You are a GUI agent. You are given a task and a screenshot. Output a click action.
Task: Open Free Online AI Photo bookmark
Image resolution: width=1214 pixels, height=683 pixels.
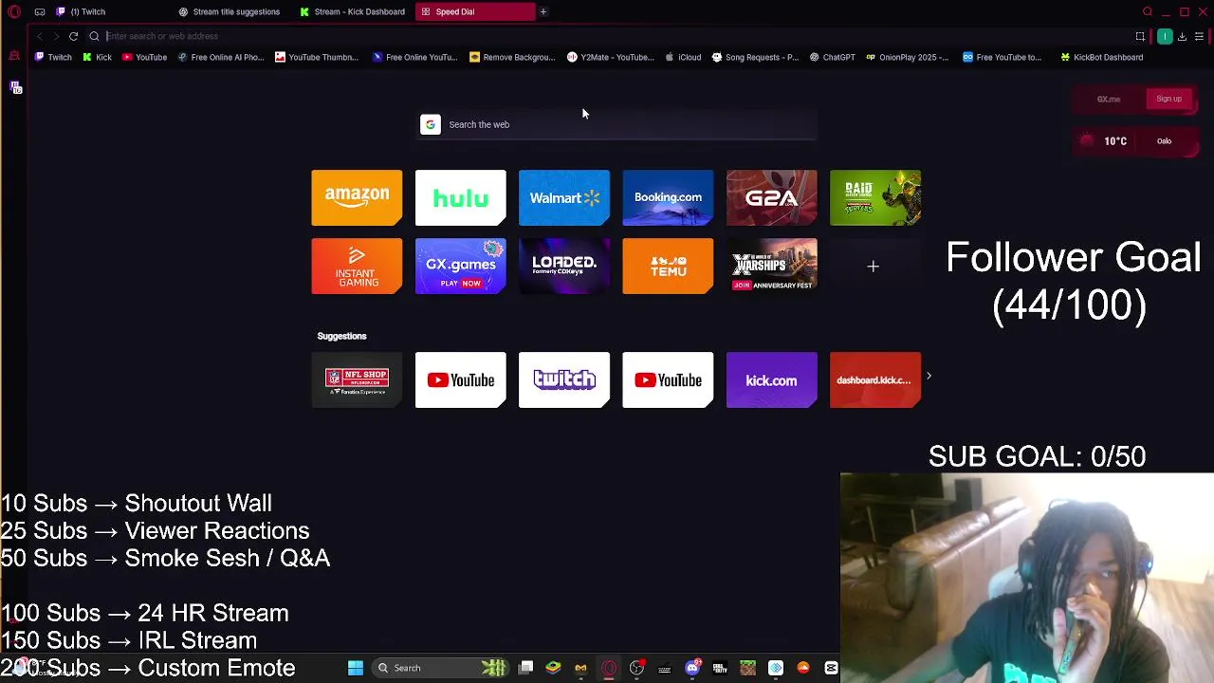(x=220, y=57)
